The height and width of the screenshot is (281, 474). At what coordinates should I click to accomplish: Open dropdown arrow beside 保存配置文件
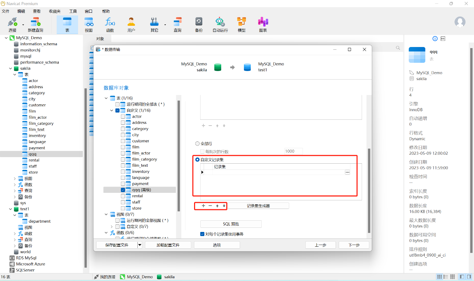click(139, 245)
